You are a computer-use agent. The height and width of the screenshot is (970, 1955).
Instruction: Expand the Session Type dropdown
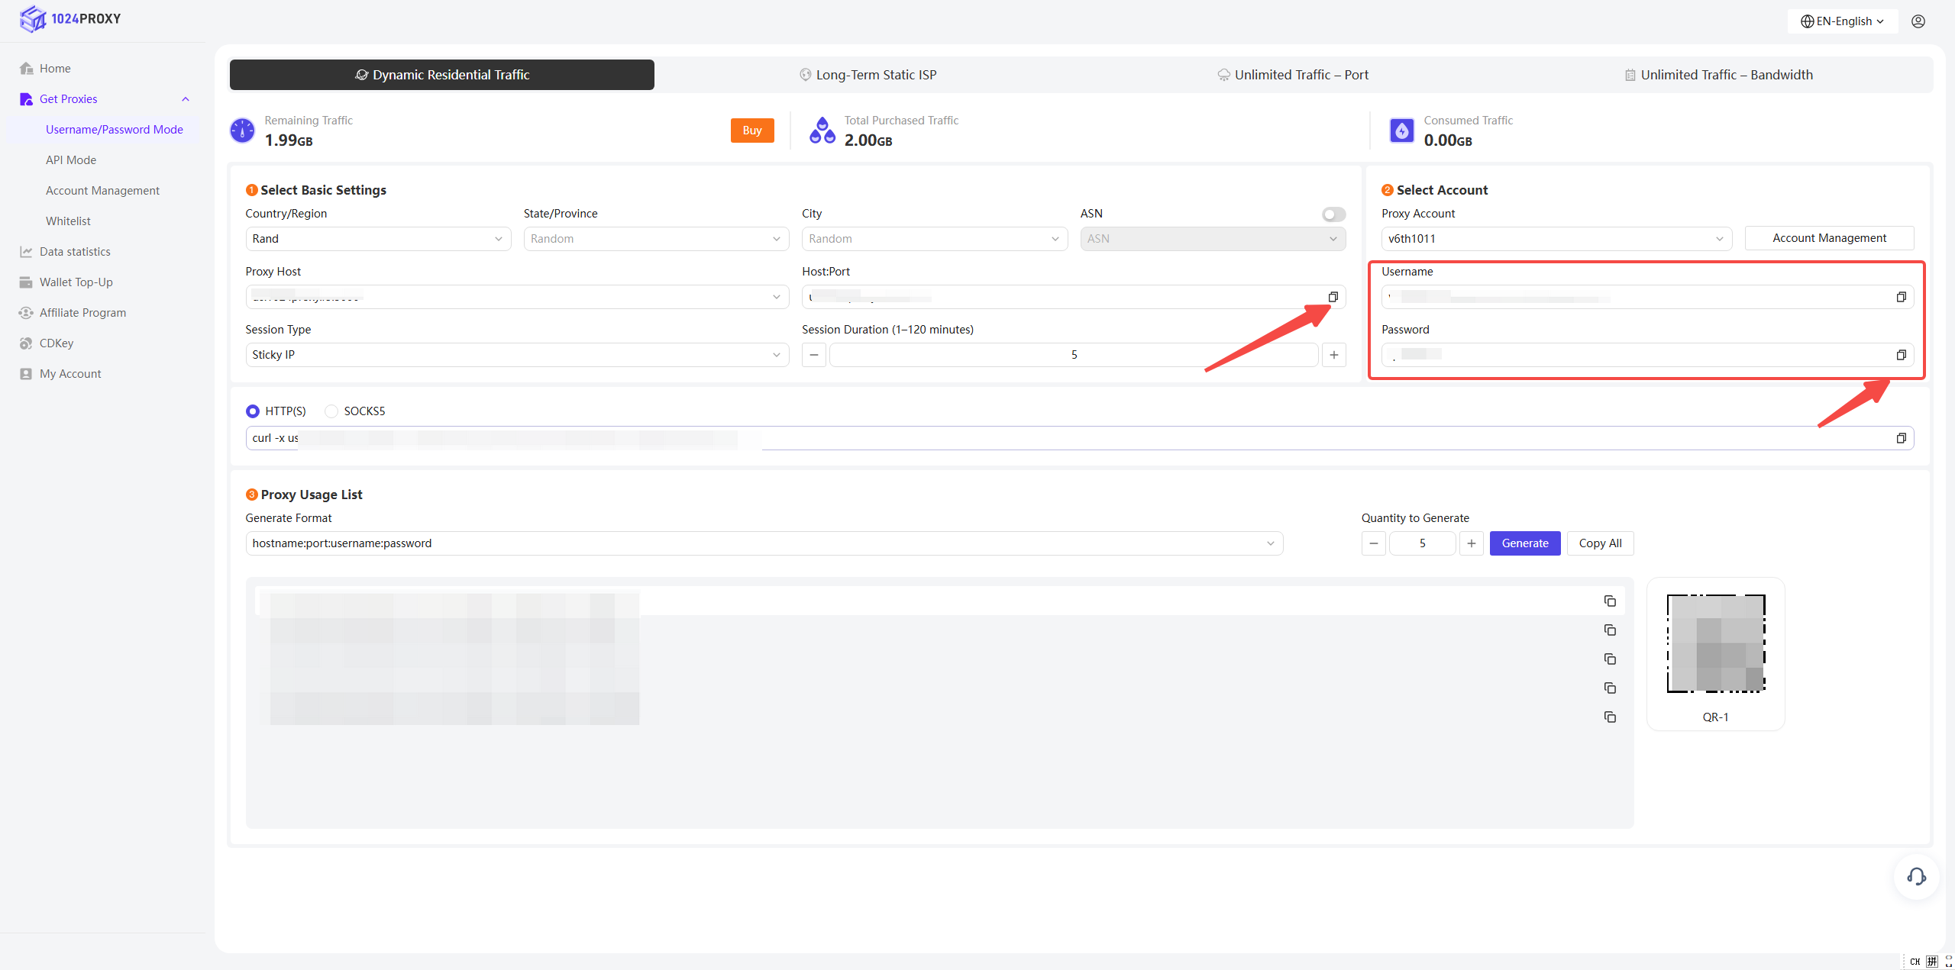tap(516, 355)
